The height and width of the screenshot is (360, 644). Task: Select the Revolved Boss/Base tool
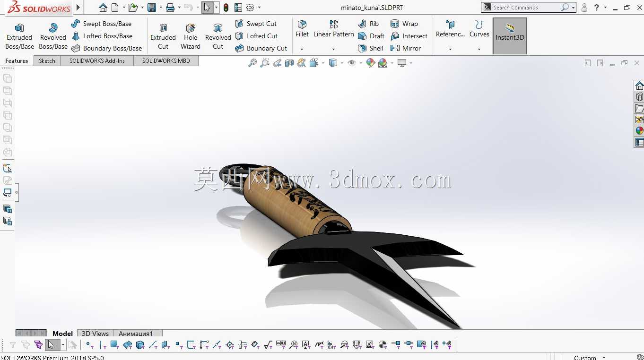coord(53,36)
